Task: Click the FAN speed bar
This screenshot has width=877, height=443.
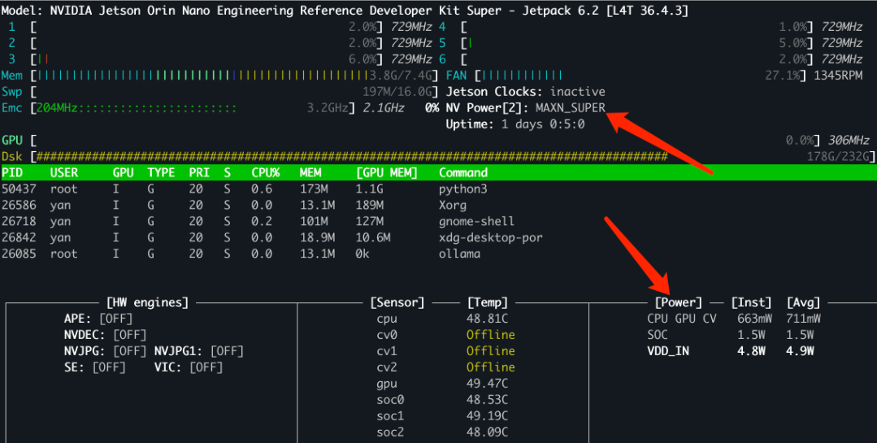Action: pyautogui.click(x=641, y=76)
